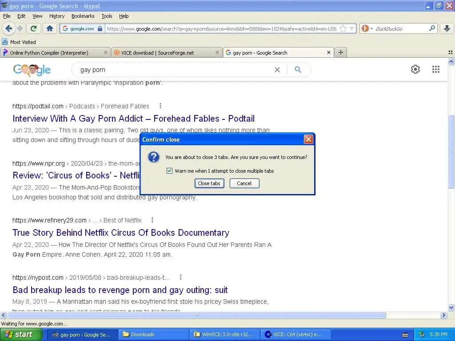Open a new tab with plus button
The width and height of the screenshot is (455, 341).
coord(341,52)
